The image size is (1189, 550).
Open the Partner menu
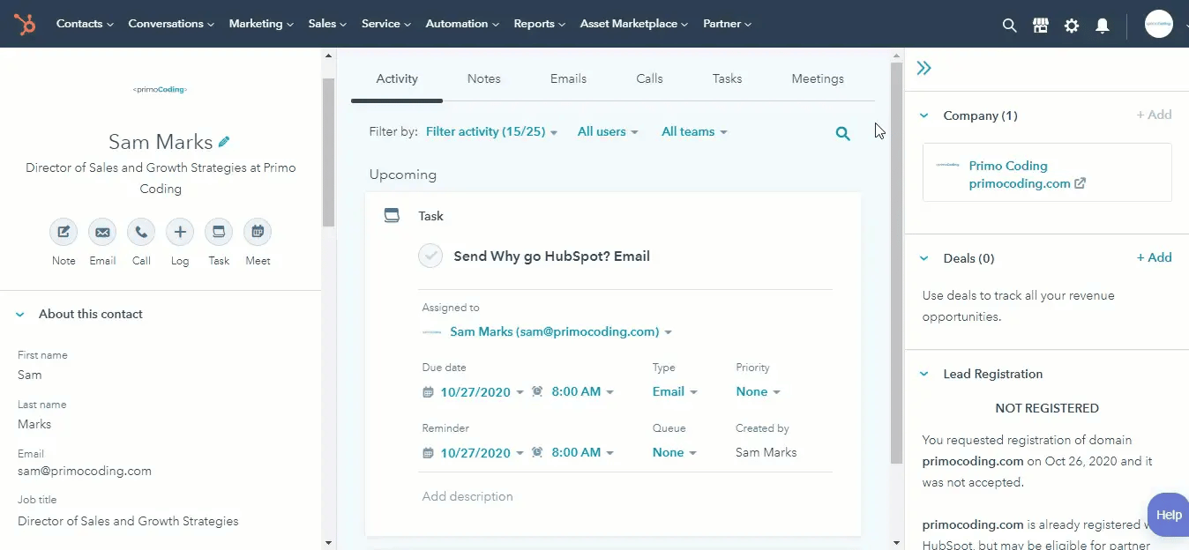pos(727,24)
